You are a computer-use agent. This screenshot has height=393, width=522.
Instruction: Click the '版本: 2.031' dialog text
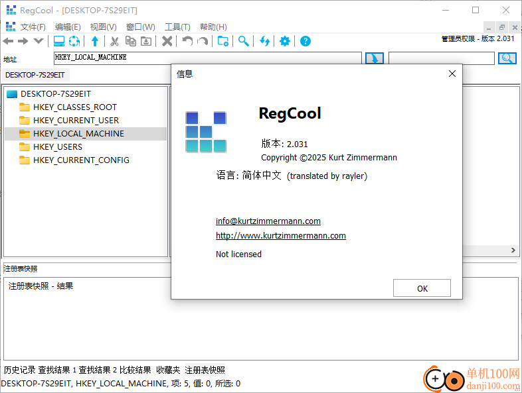284,144
